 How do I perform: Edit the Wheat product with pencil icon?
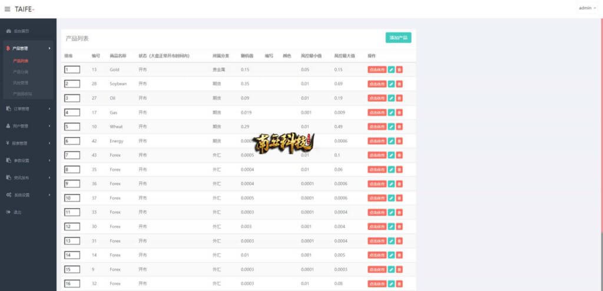[x=391, y=126]
